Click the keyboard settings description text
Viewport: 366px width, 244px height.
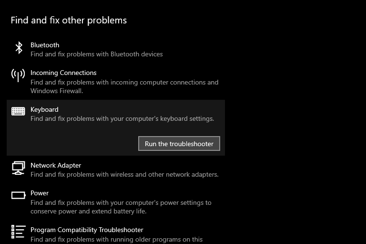pos(122,119)
